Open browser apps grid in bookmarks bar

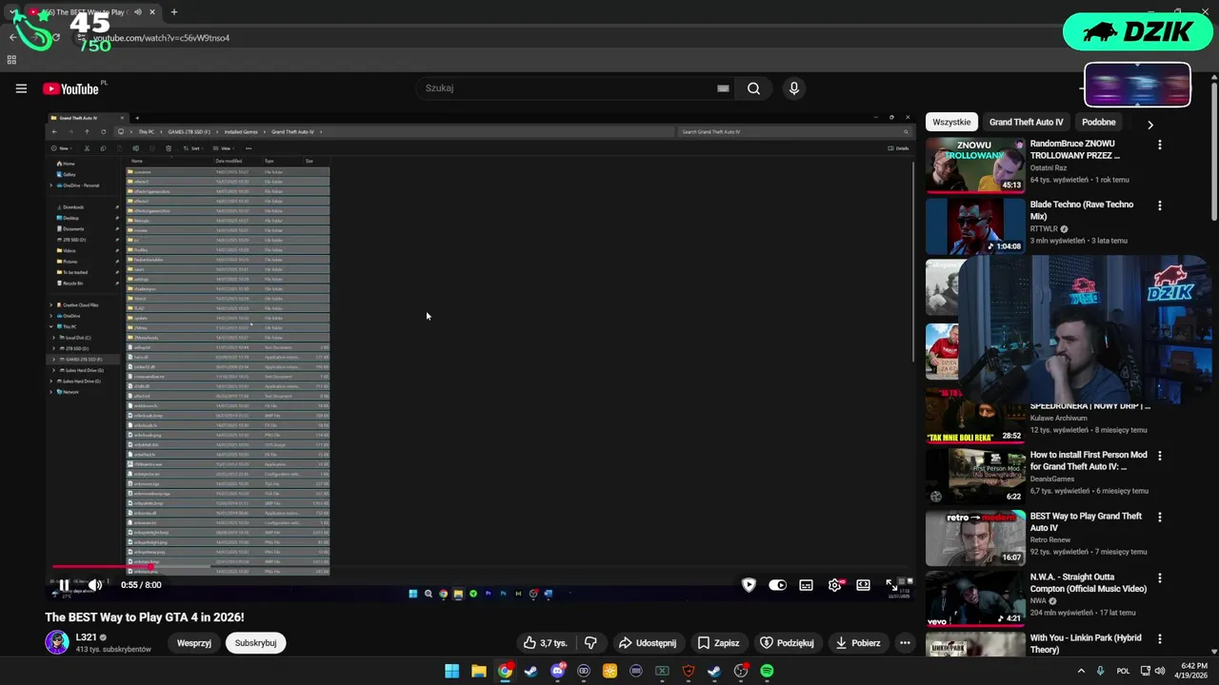coord(11,60)
